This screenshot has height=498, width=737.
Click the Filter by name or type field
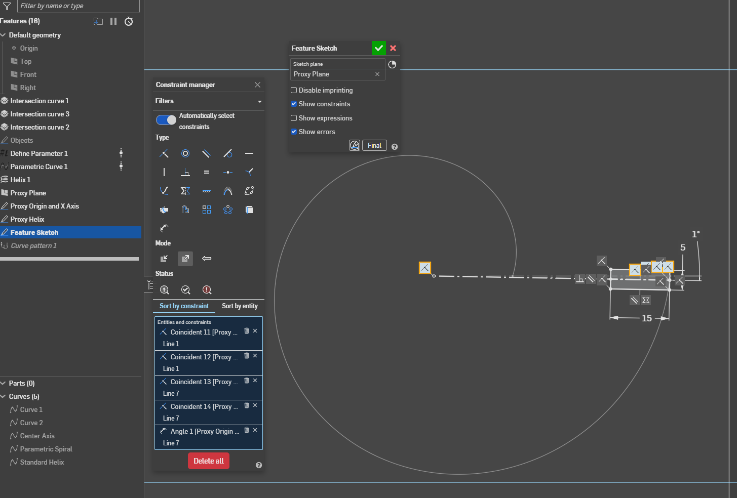click(x=79, y=6)
